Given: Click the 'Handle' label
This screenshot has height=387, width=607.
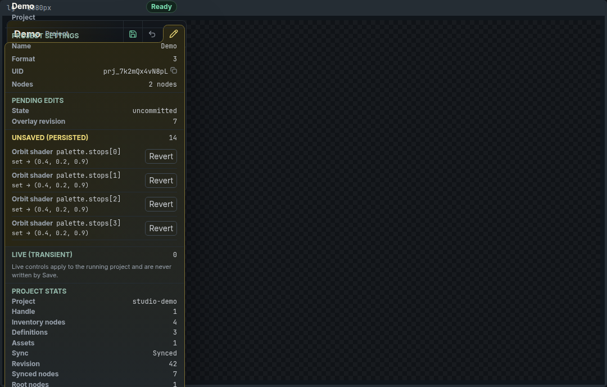Looking at the screenshot, I should [x=23, y=312].
